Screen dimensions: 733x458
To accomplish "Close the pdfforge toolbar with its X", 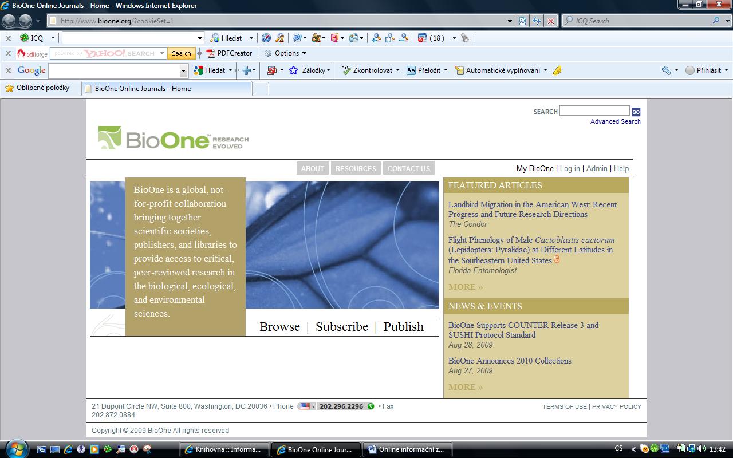I will [8, 54].
